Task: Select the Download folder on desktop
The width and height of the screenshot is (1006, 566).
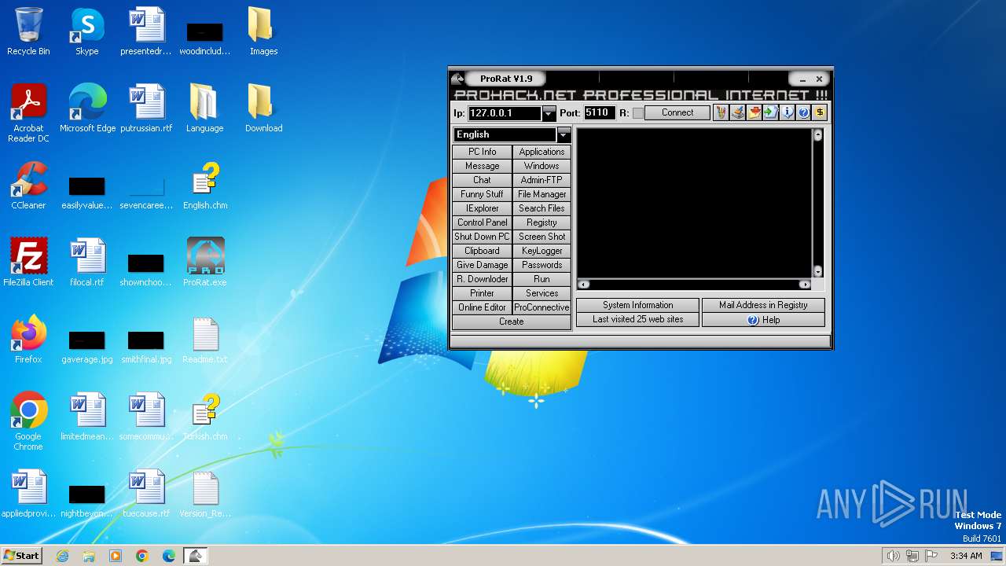Action: 264,108
